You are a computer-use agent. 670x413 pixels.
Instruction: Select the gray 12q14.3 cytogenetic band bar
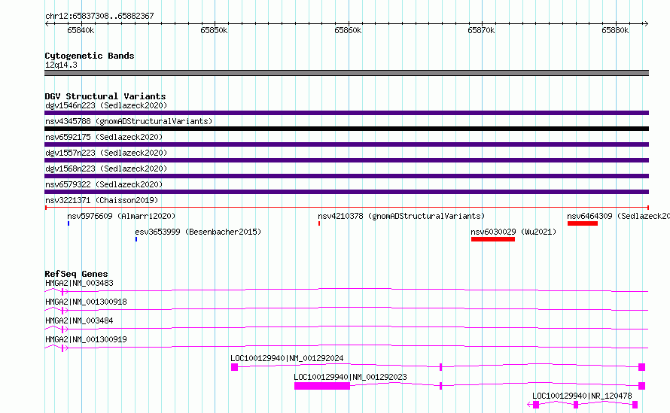pyautogui.click(x=346, y=73)
